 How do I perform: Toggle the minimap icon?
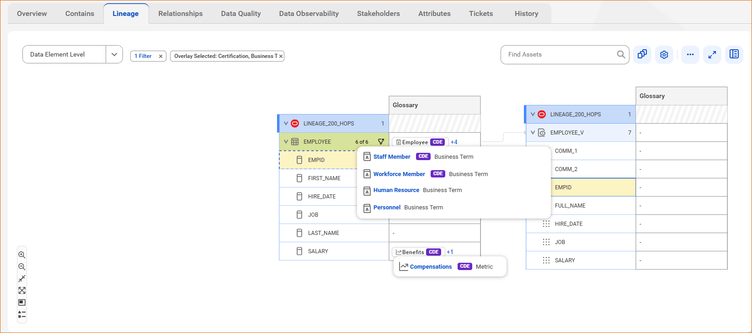pos(21,302)
